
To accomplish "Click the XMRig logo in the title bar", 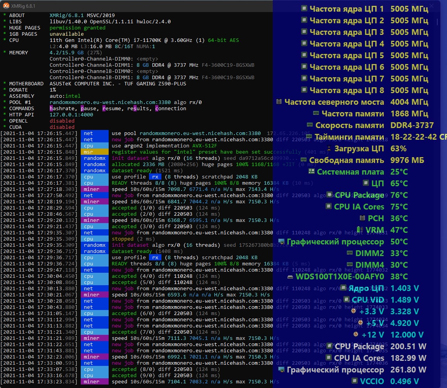I will [6, 6].
